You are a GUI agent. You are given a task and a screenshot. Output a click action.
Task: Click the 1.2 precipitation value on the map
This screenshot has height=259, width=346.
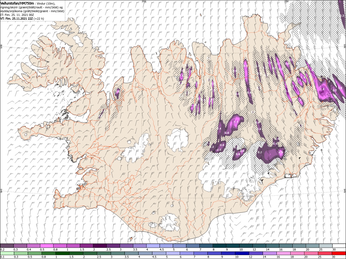click(300, 100)
